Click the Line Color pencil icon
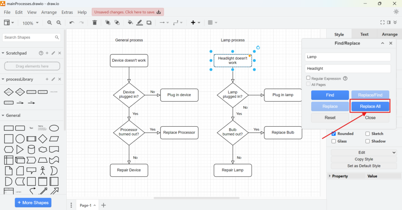 [x=140, y=23]
